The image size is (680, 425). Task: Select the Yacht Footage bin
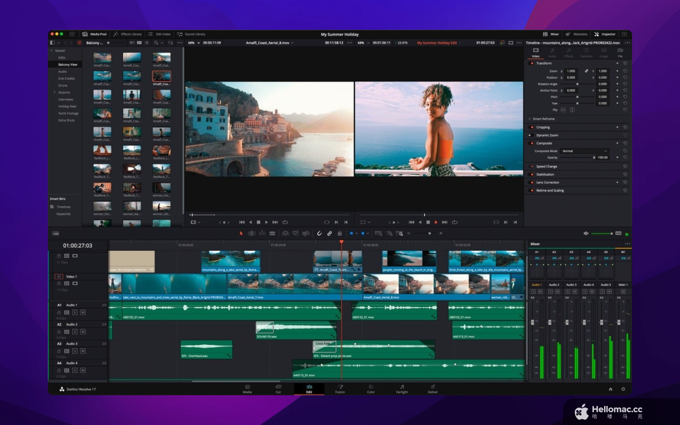(x=68, y=113)
